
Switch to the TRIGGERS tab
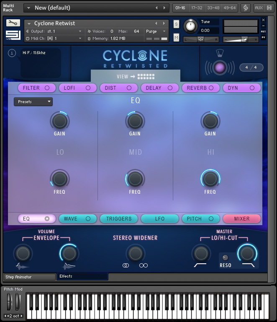point(119,219)
